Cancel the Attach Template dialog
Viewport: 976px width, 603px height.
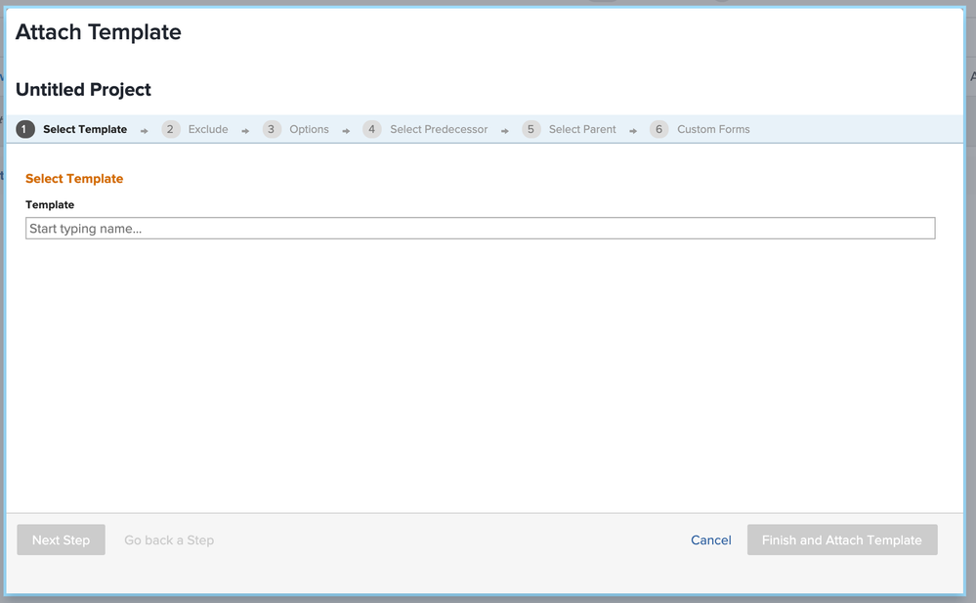click(x=710, y=539)
